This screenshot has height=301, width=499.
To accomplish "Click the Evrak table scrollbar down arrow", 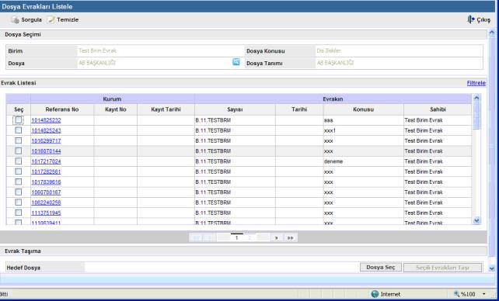I will click(x=476, y=220).
